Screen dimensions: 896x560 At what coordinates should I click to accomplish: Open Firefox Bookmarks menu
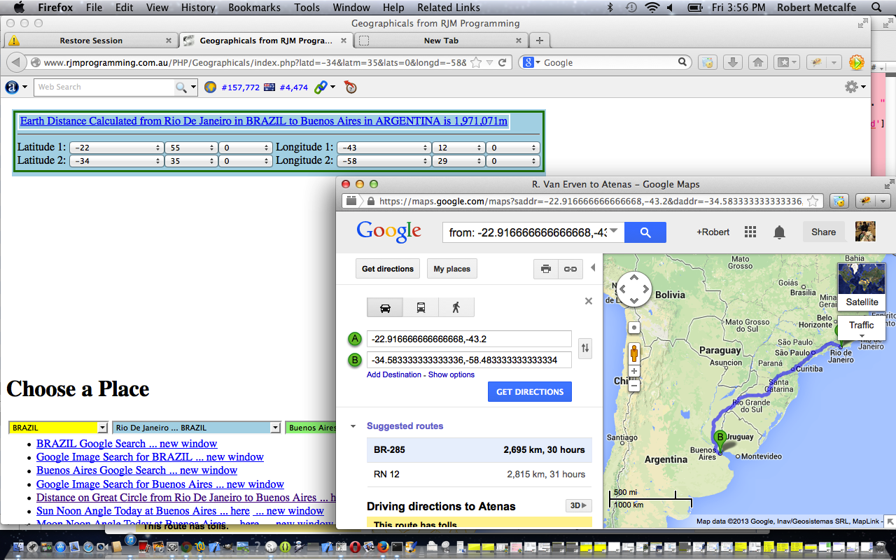pyautogui.click(x=254, y=8)
